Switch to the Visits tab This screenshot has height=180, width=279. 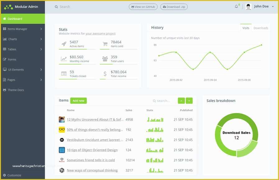(x=246, y=28)
